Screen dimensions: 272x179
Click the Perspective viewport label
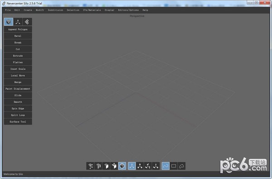click(x=137, y=16)
